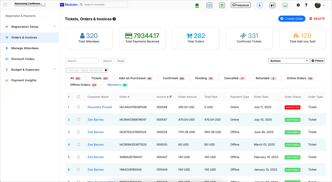Viewport: 332px width, 182px height.
Task: Open Zoe Barnes link for invoice 000547
Action: 96,119
